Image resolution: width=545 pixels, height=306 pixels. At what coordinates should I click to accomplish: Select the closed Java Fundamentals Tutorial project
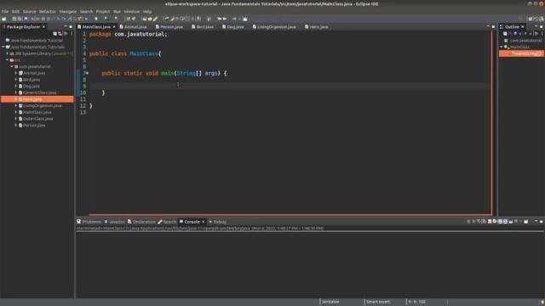pos(37,40)
